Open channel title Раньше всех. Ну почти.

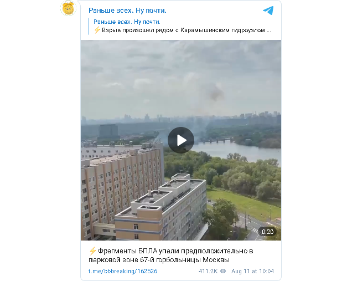(127, 11)
